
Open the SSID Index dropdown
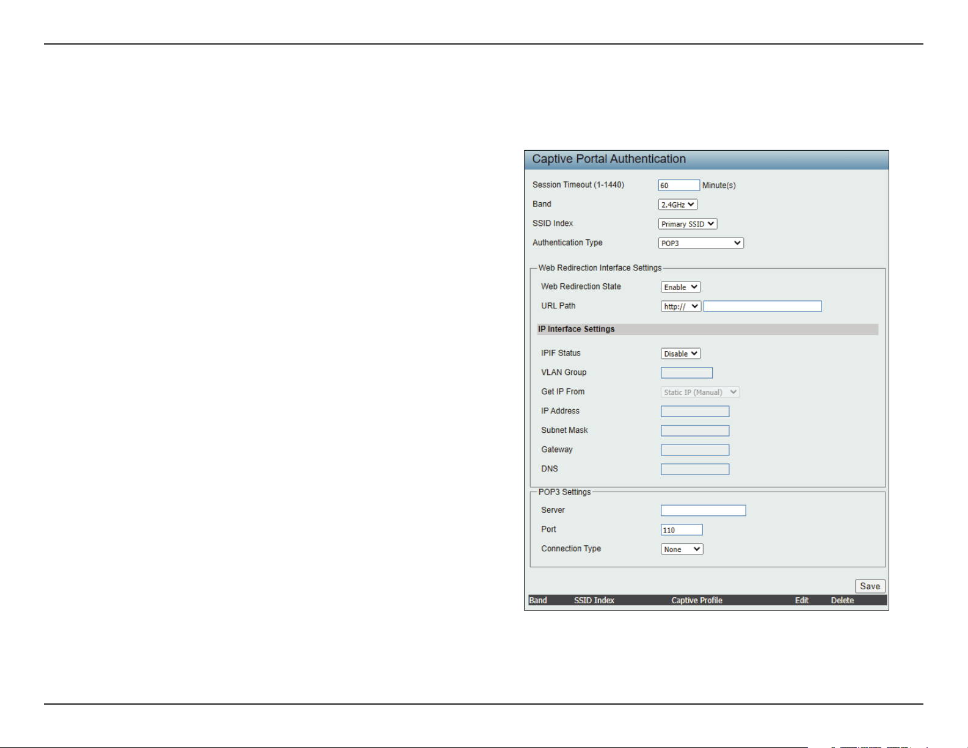(687, 224)
